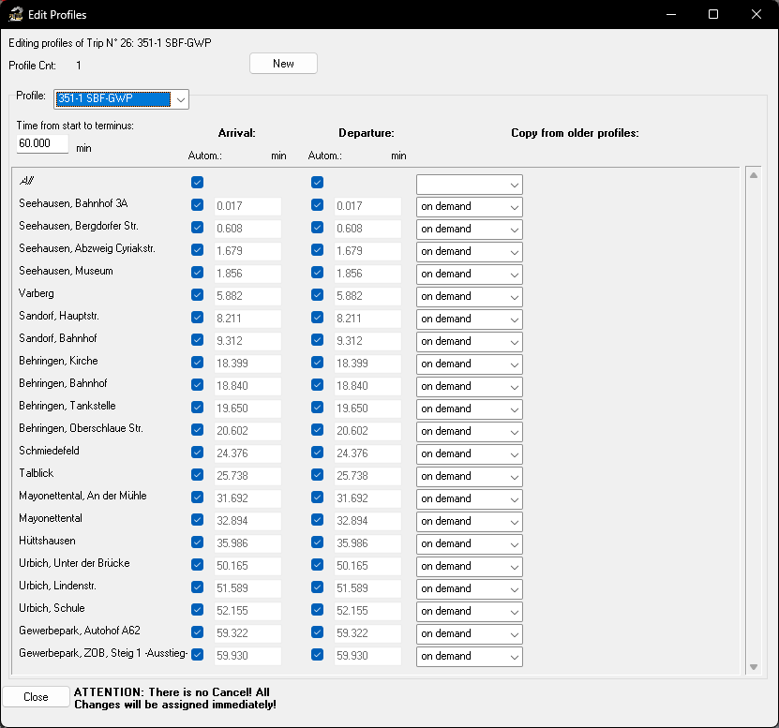This screenshot has height=728, width=779.
Task: Click the Sandorf, Bahnhof arrival time field
Action: pos(247,341)
